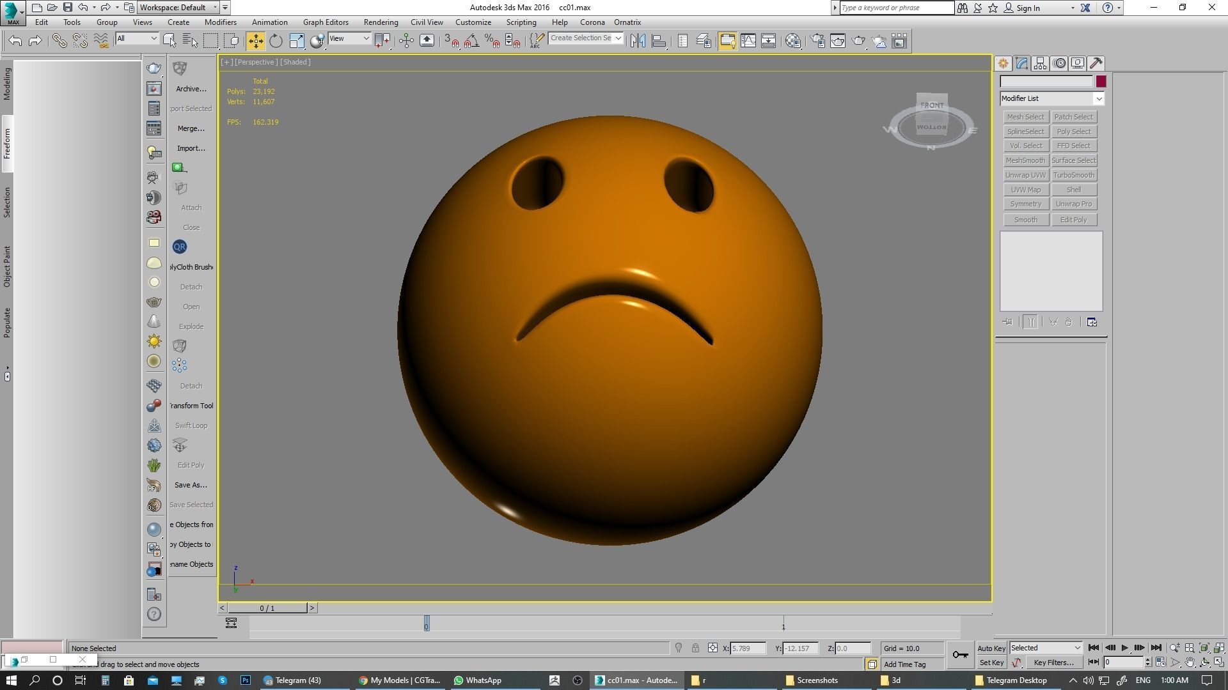The width and height of the screenshot is (1228, 690).
Task: Toggle 3D Snaps button
Action: coord(452,41)
